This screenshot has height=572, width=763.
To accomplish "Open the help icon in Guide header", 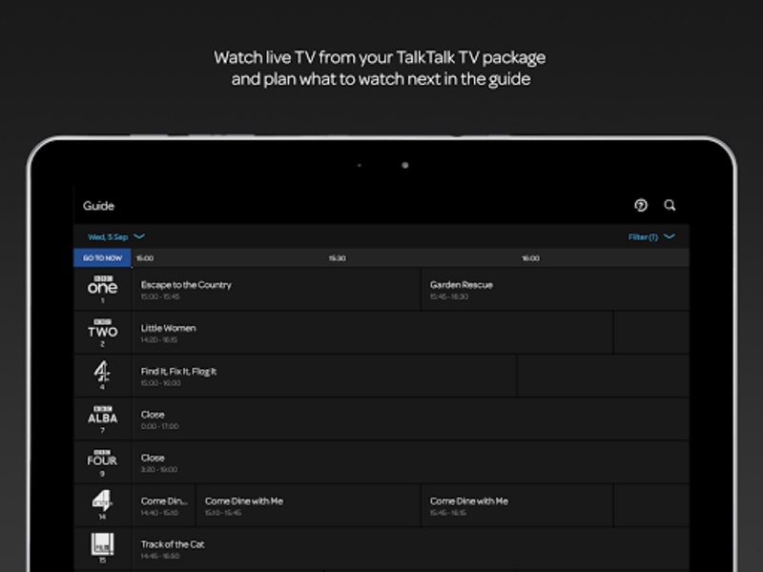I will (641, 205).
